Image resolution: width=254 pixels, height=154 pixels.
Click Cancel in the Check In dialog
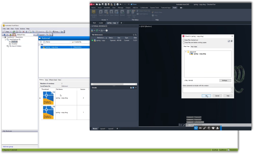click(217, 96)
